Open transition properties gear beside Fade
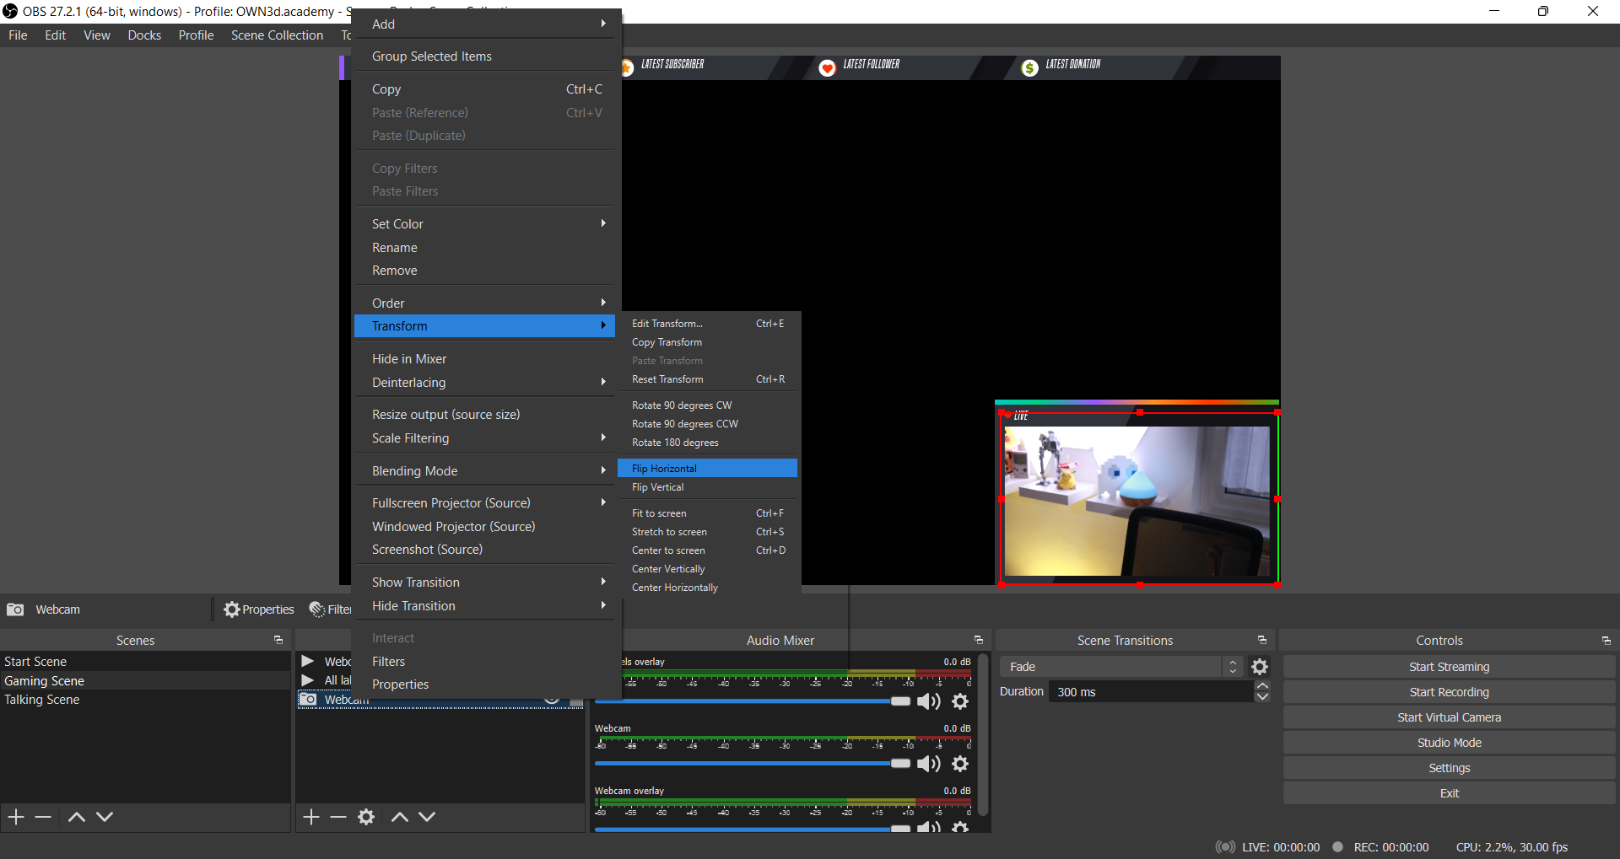 click(1260, 667)
